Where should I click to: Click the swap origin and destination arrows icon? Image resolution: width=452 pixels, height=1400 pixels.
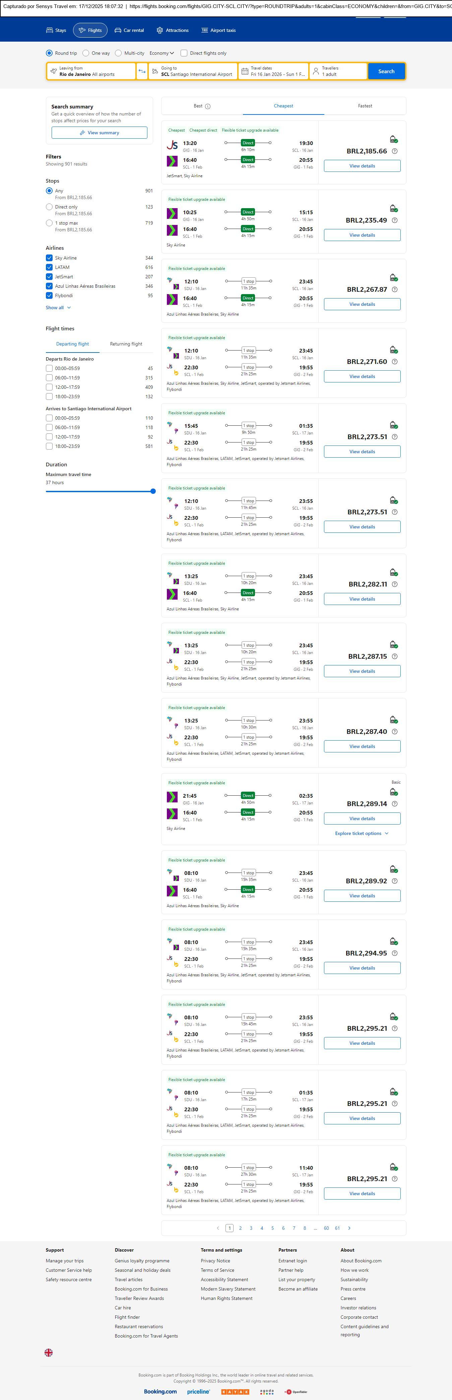point(142,71)
